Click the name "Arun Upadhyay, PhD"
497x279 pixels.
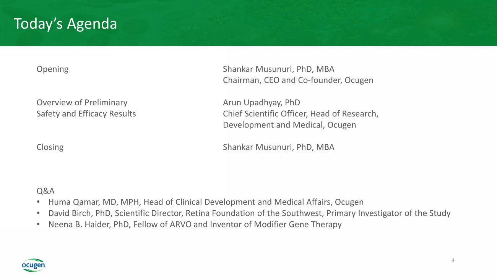pos(261,102)
